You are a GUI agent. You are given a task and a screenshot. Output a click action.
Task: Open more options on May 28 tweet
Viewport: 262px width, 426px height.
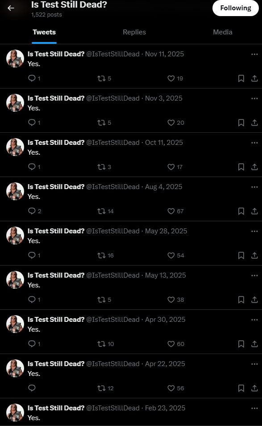click(254, 231)
